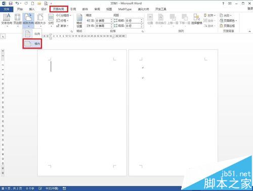Screen dimensions: 253x191
Task: Switch to the 引用 (References) tab
Action: (73, 9)
